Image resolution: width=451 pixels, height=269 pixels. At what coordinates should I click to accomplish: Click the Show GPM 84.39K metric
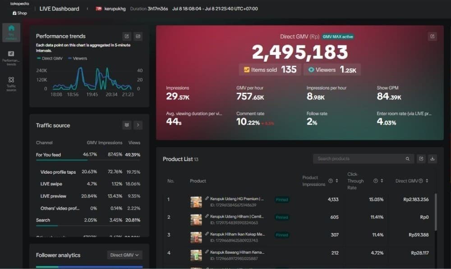click(389, 93)
